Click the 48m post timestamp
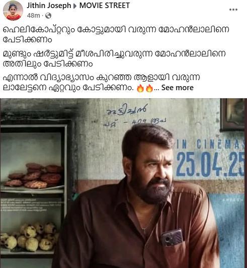 point(33,16)
